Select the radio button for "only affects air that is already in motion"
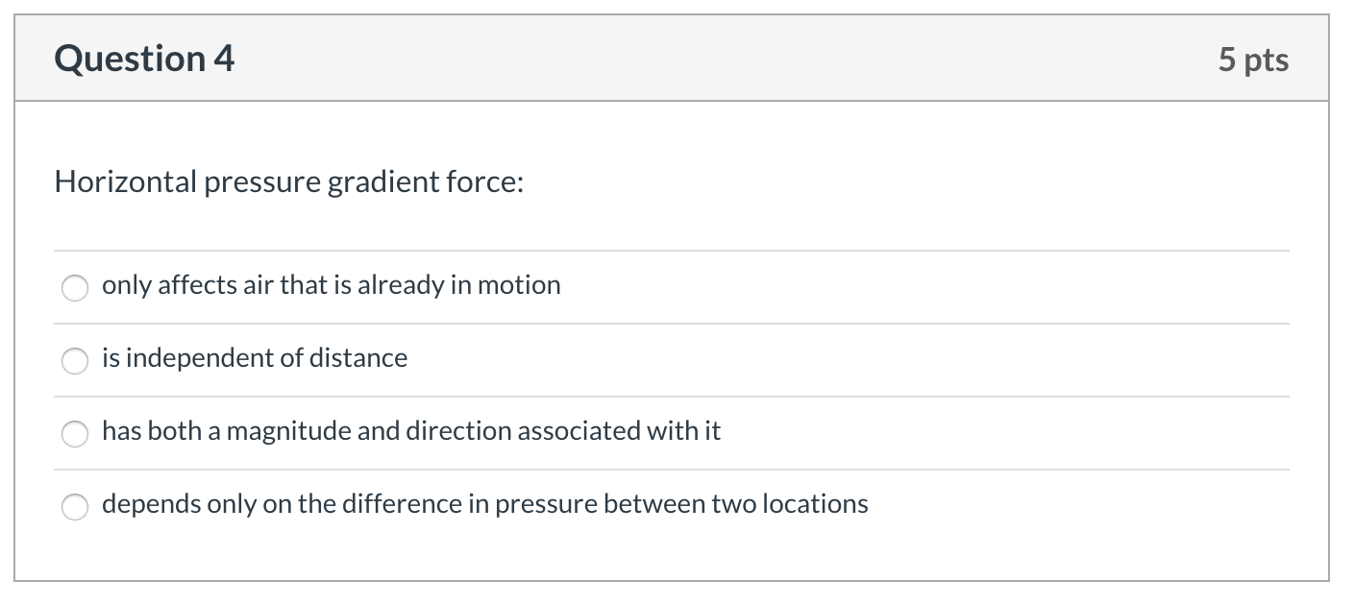This screenshot has width=1355, height=605. pos(75,287)
